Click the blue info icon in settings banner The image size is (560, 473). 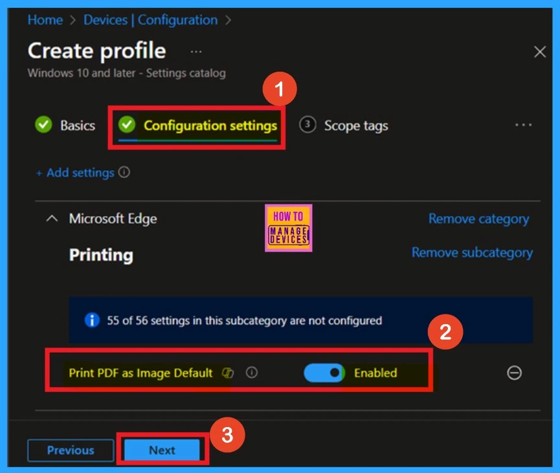92,320
